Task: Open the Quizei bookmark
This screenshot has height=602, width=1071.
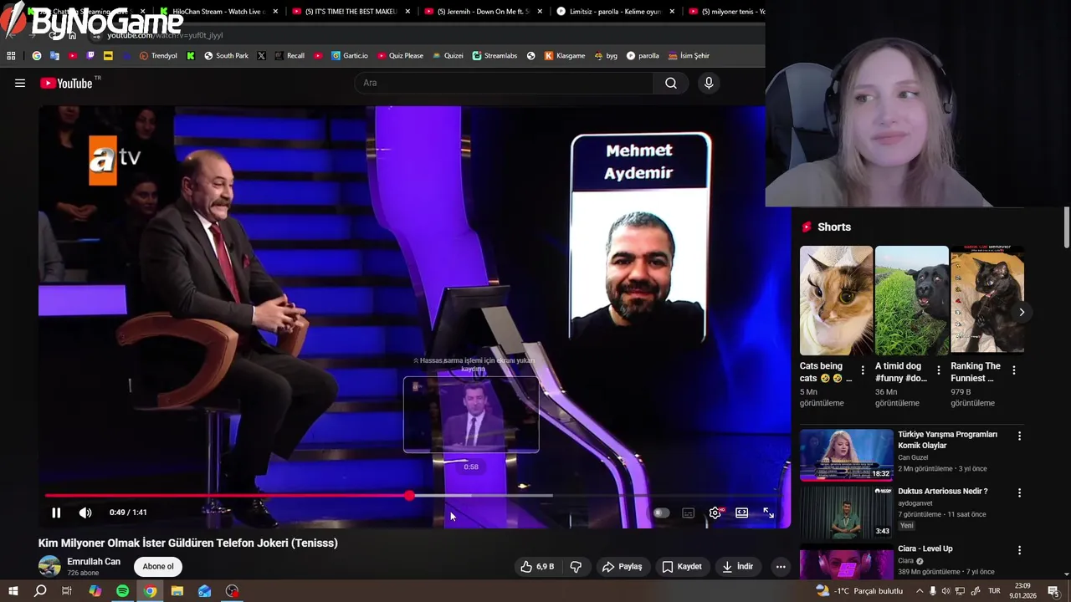Action: 448,56
